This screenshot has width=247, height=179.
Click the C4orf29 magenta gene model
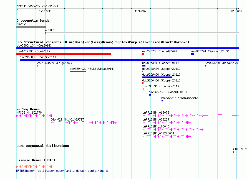coord(84,123)
